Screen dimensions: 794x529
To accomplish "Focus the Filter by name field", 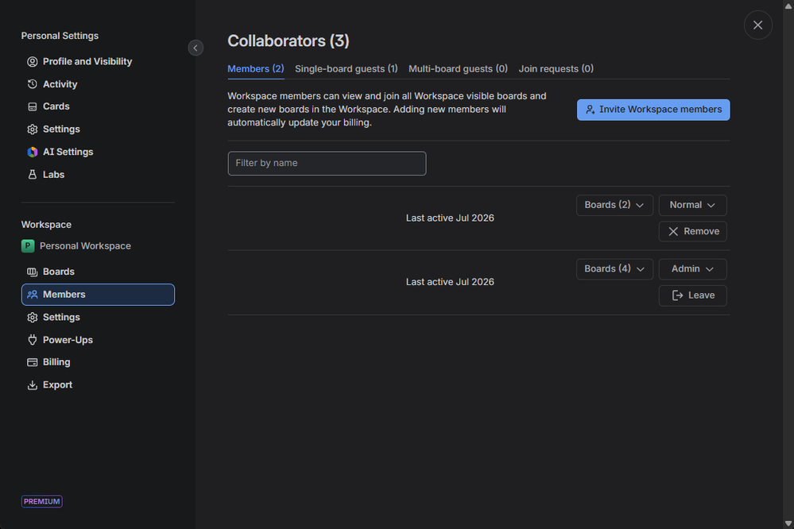I will pos(327,164).
